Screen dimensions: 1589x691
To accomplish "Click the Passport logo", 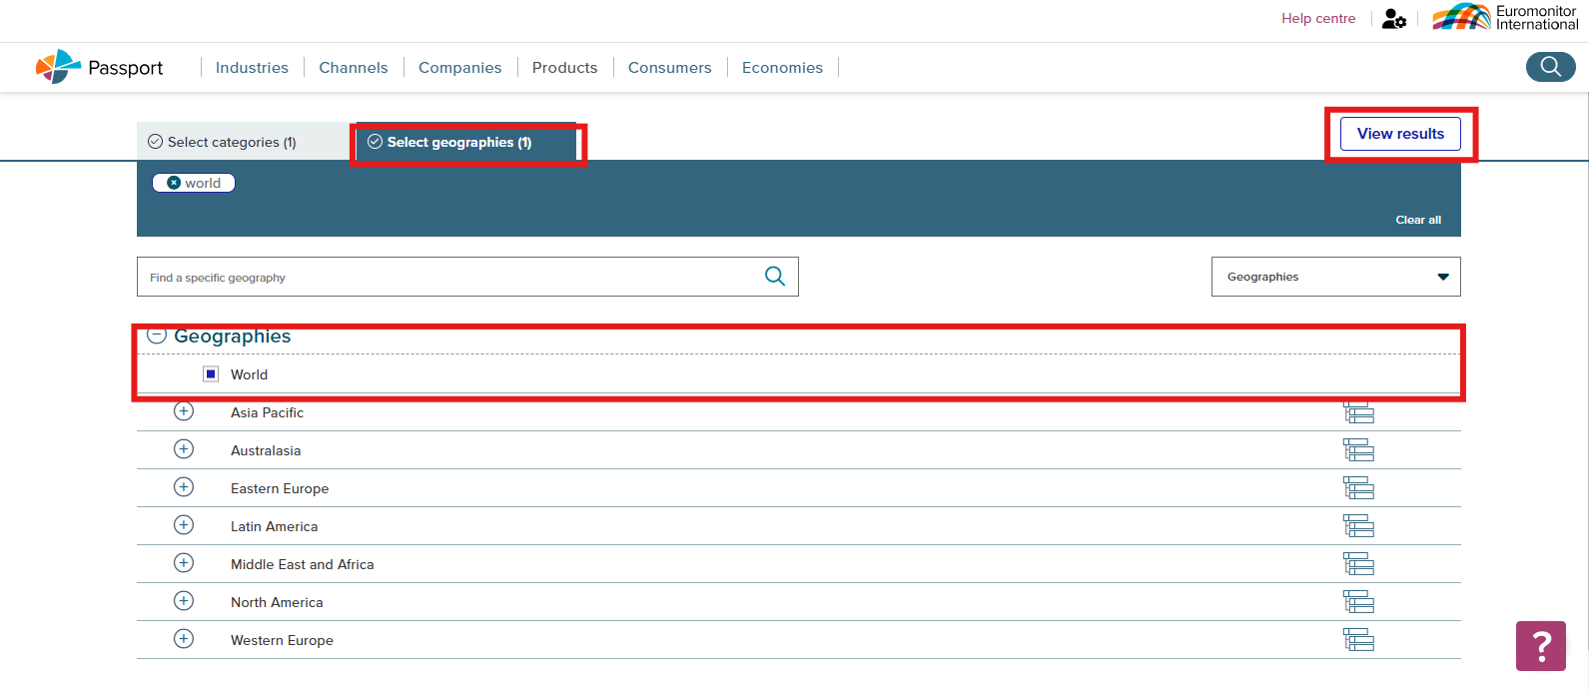I will point(100,67).
